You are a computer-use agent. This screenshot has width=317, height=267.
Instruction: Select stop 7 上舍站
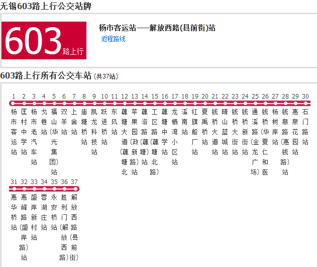74,122
